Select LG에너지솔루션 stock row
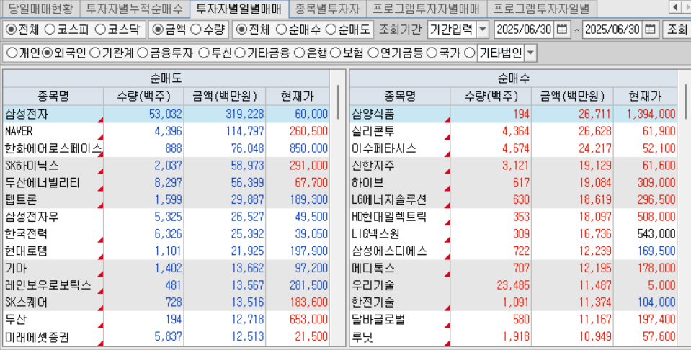 point(514,200)
